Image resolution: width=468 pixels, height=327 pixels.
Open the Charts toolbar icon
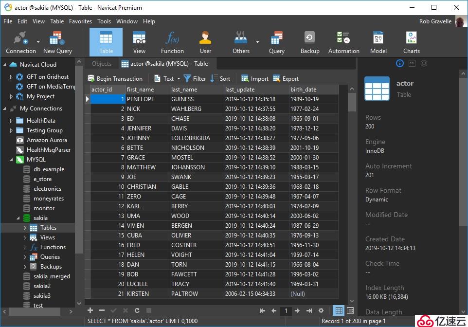click(x=411, y=42)
